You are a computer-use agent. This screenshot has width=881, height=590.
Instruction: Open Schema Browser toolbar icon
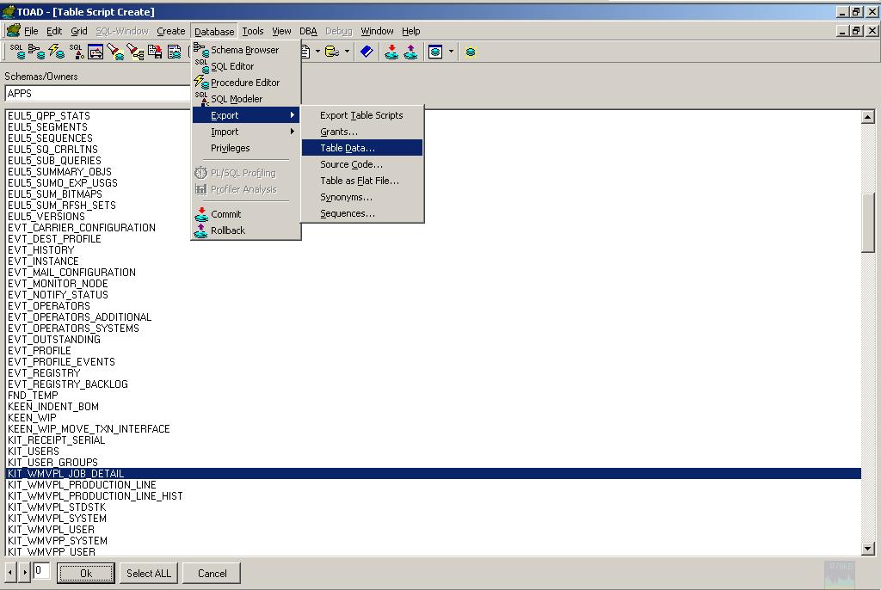click(x=36, y=52)
